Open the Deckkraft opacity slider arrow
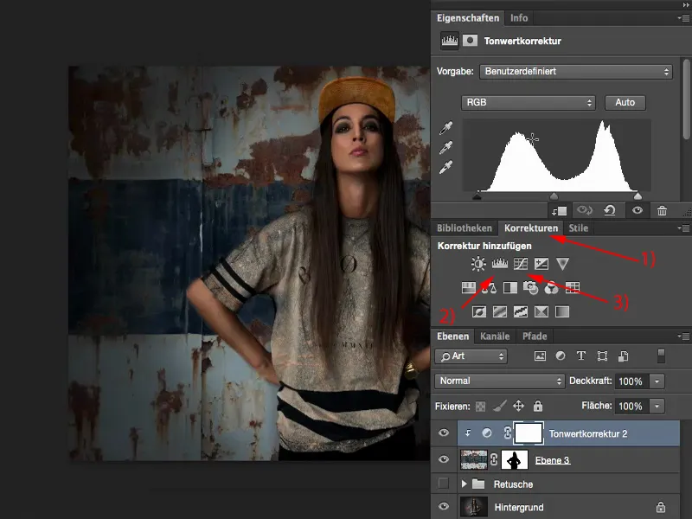The width and height of the screenshot is (692, 519). click(657, 381)
